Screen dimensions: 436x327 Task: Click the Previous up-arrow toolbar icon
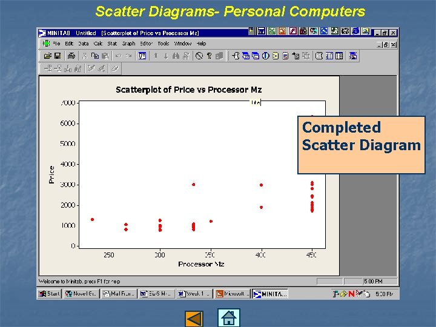(x=156, y=56)
